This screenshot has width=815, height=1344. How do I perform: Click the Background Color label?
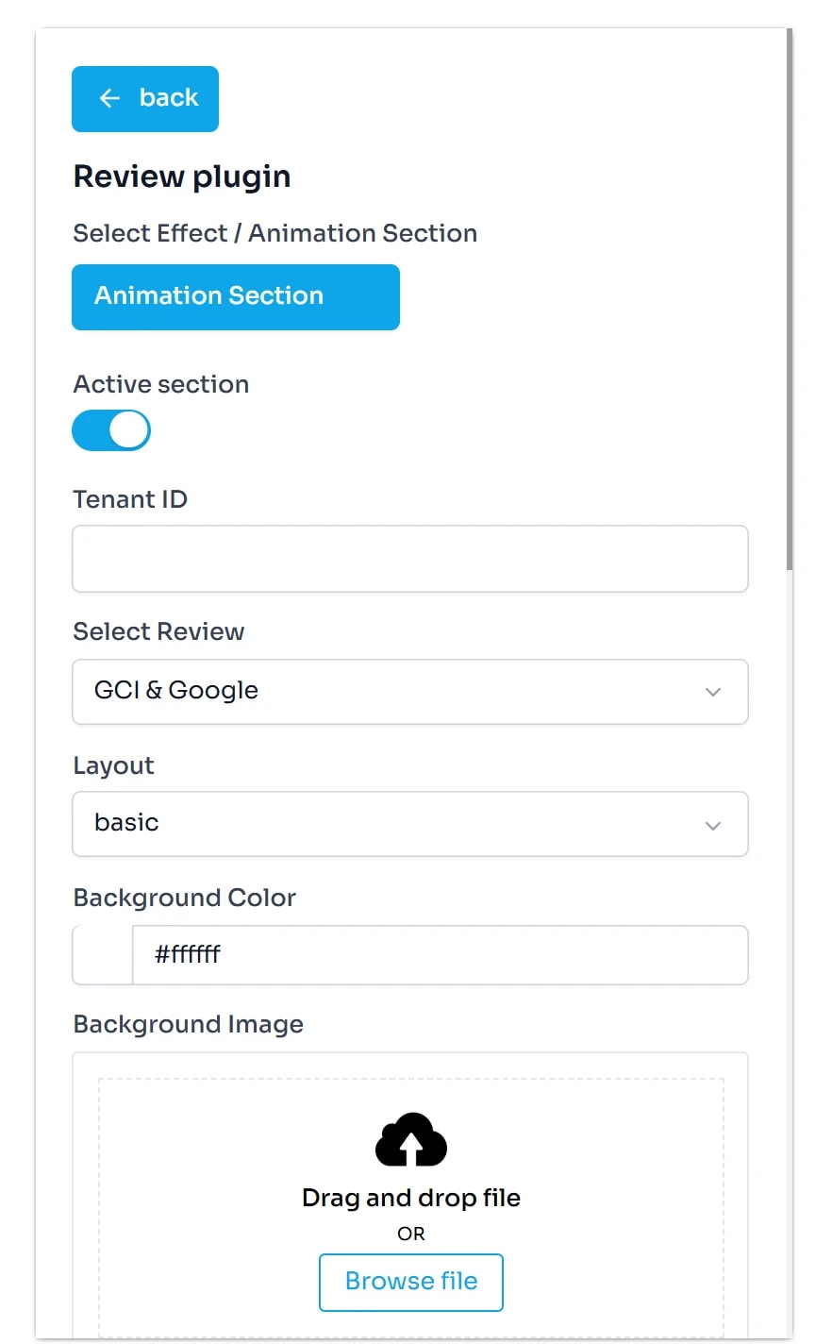tap(185, 898)
